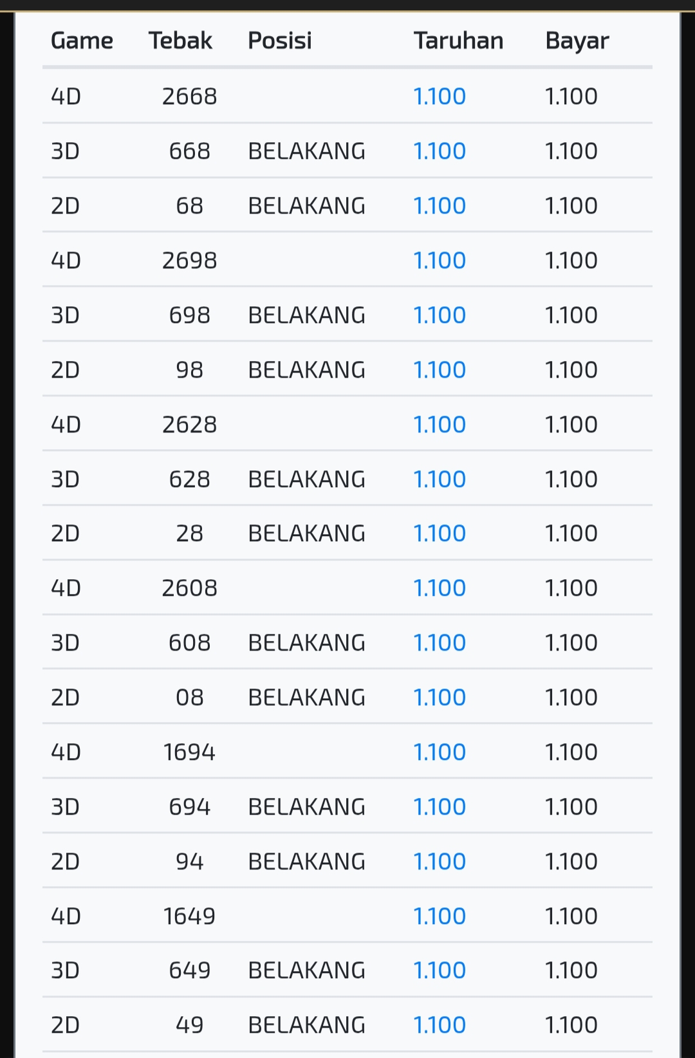Open the Taruhan link for 4D 1694
This screenshot has height=1058, width=695.
click(x=439, y=752)
